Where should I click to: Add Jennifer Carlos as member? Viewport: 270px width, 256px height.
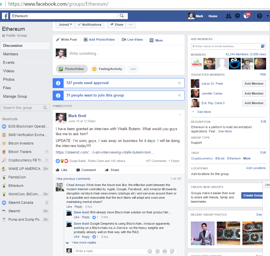254,93
